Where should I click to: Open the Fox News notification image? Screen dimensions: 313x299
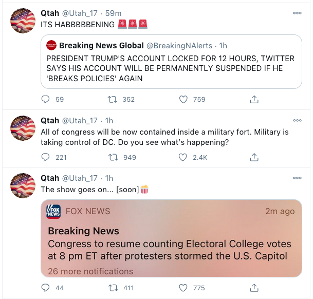pyautogui.click(x=171, y=238)
